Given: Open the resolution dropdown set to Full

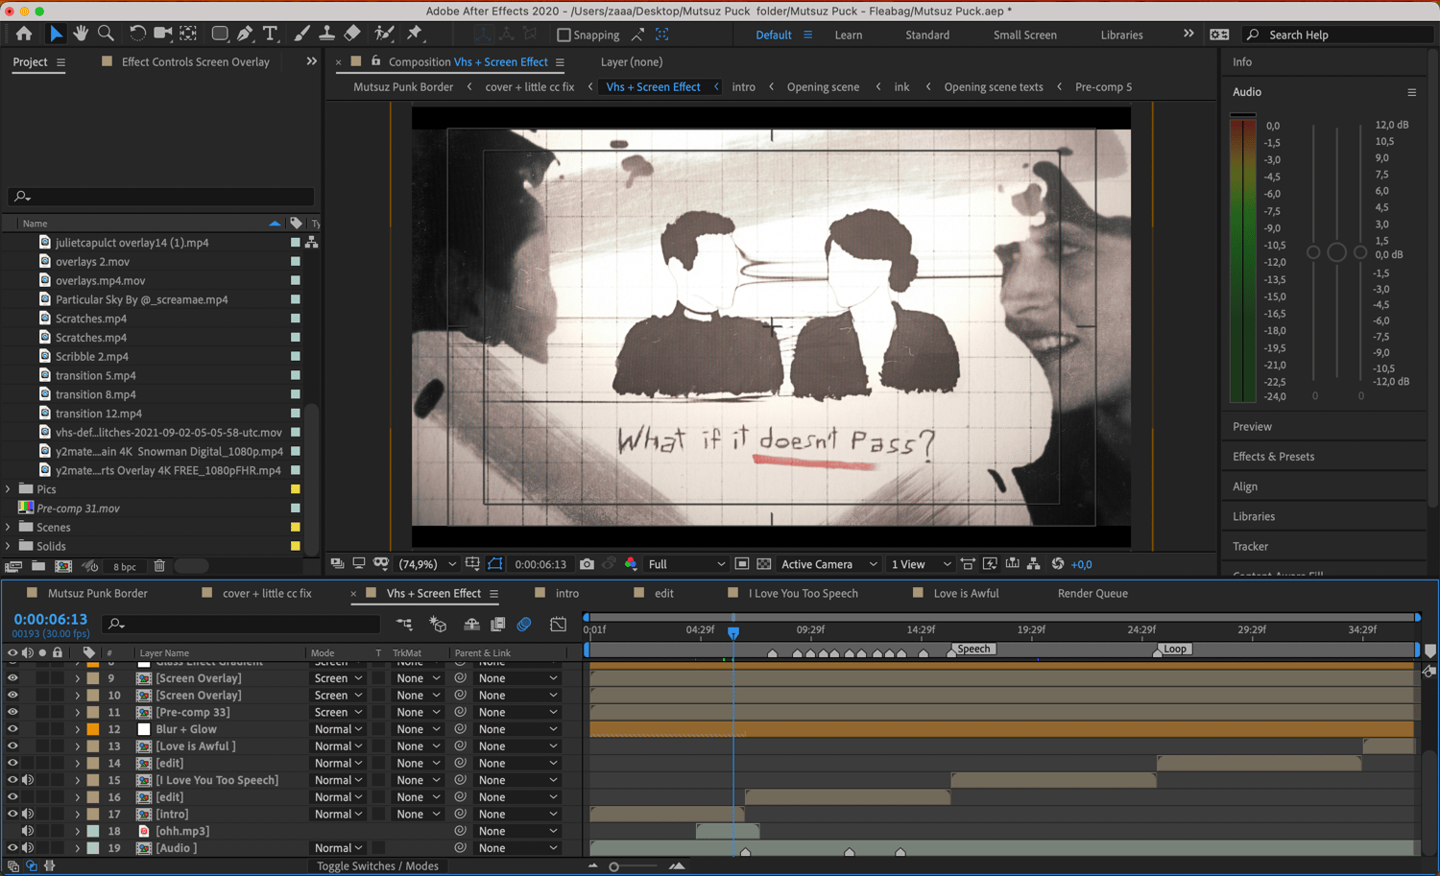Looking at the screenshot, I should tap(686, 564).
